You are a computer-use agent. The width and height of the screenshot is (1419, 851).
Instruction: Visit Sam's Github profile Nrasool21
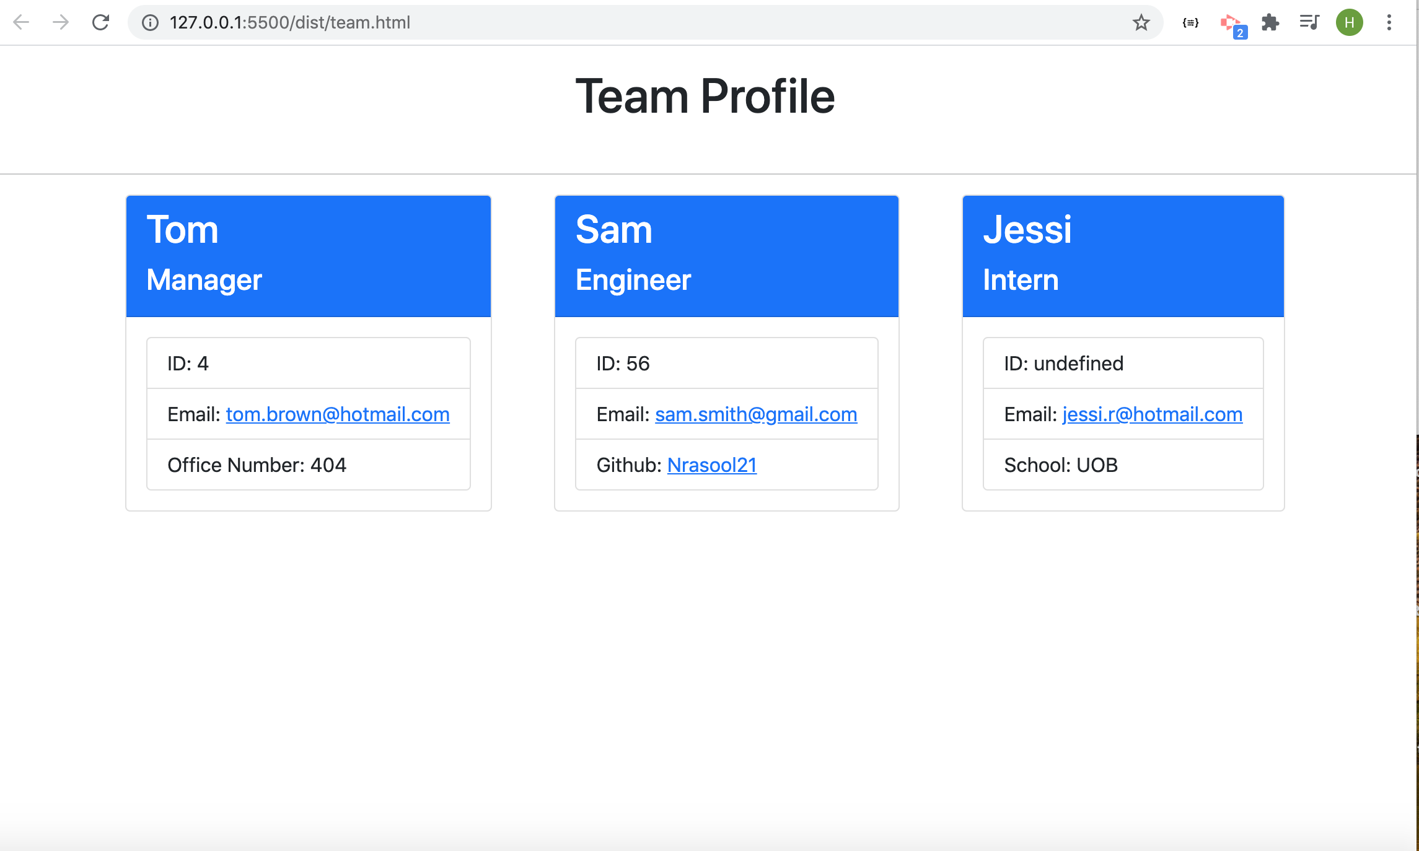tap(711, 465)
